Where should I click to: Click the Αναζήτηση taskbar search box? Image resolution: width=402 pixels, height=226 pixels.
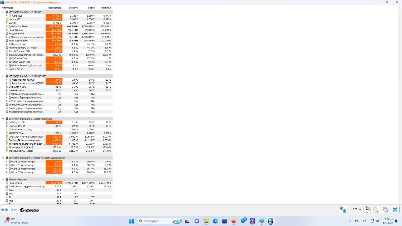(x=160, y=221)
